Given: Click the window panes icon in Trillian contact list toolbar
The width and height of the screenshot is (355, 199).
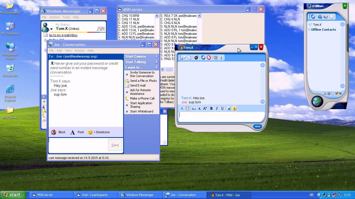Looking at the screenshot, I should click(x=326, y=17).
